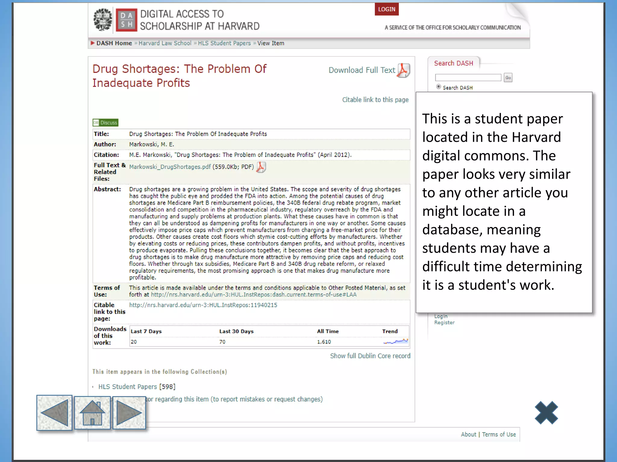The image size is (617, 462).
Task: Click the All Time downloads value 1,610
Action: click(324, 342)
